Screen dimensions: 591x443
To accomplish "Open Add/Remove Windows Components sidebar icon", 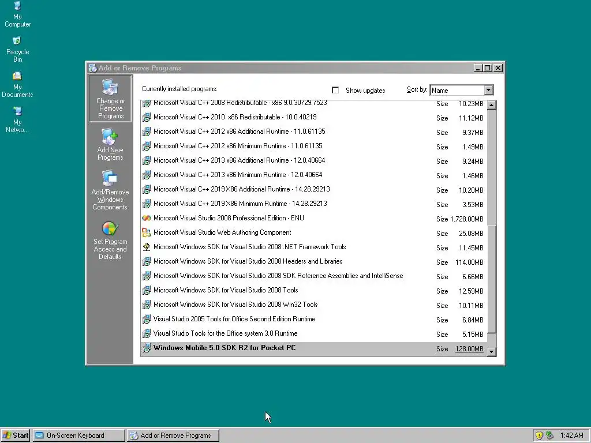I will 110,190.
